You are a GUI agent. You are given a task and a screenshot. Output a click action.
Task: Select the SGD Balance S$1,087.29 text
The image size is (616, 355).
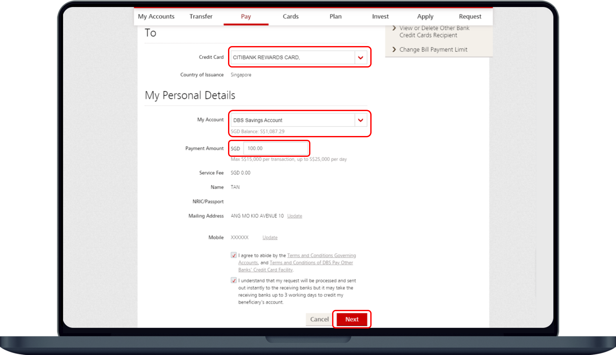257,131
